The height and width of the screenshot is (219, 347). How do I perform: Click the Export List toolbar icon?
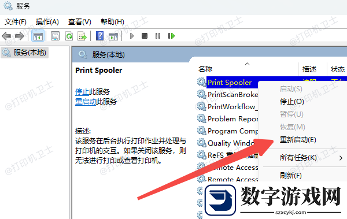(x=82, y=36)
